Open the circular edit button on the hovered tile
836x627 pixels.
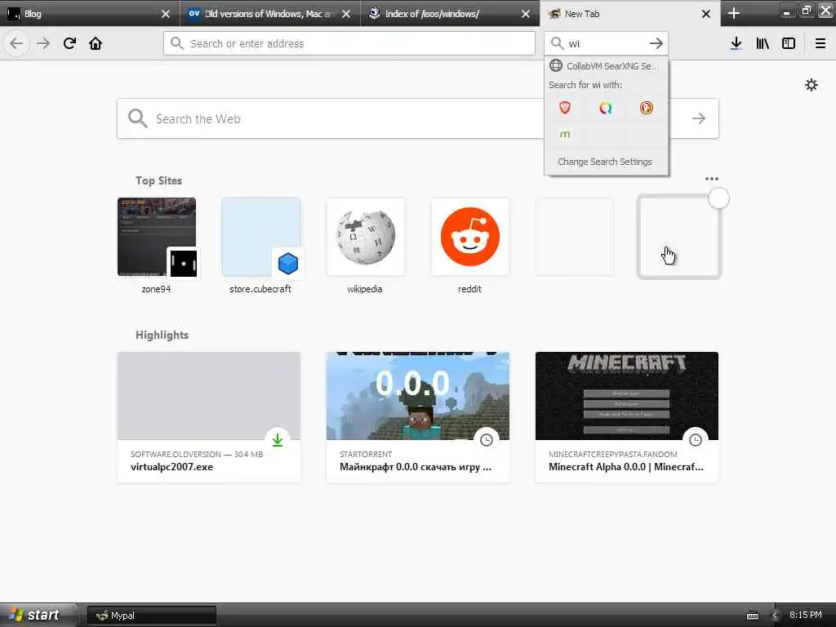(x=718, y=198)
